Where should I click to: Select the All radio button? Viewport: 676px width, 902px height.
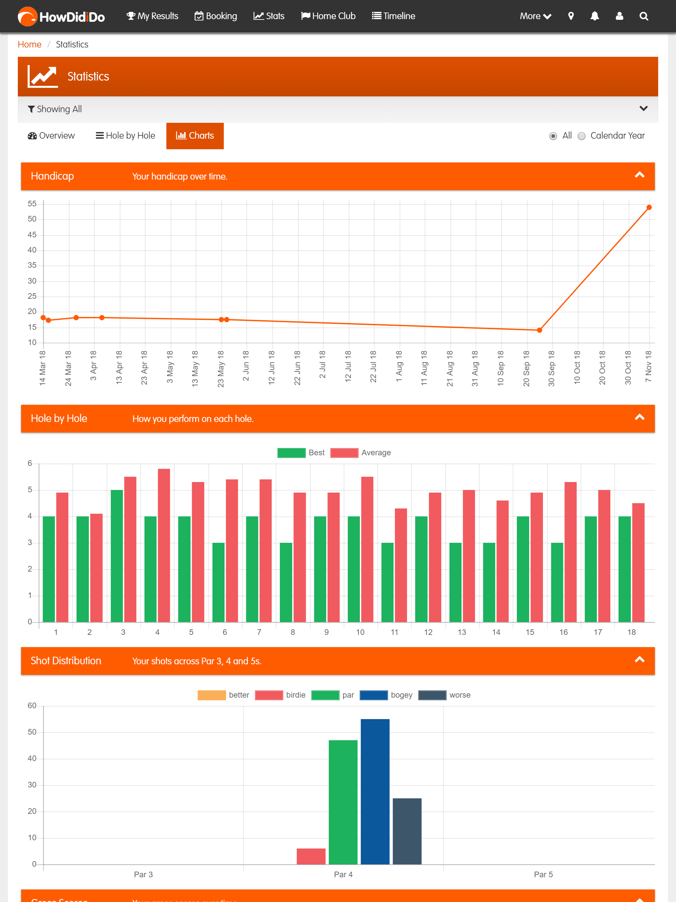click(553, 136)
